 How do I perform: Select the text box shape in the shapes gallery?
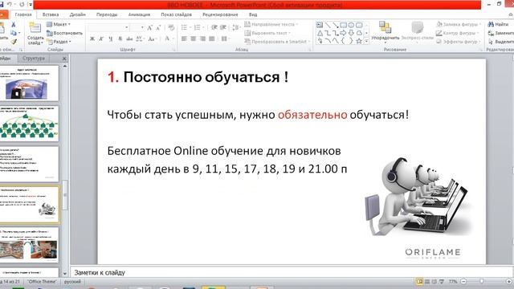click(x=320, y=25)
